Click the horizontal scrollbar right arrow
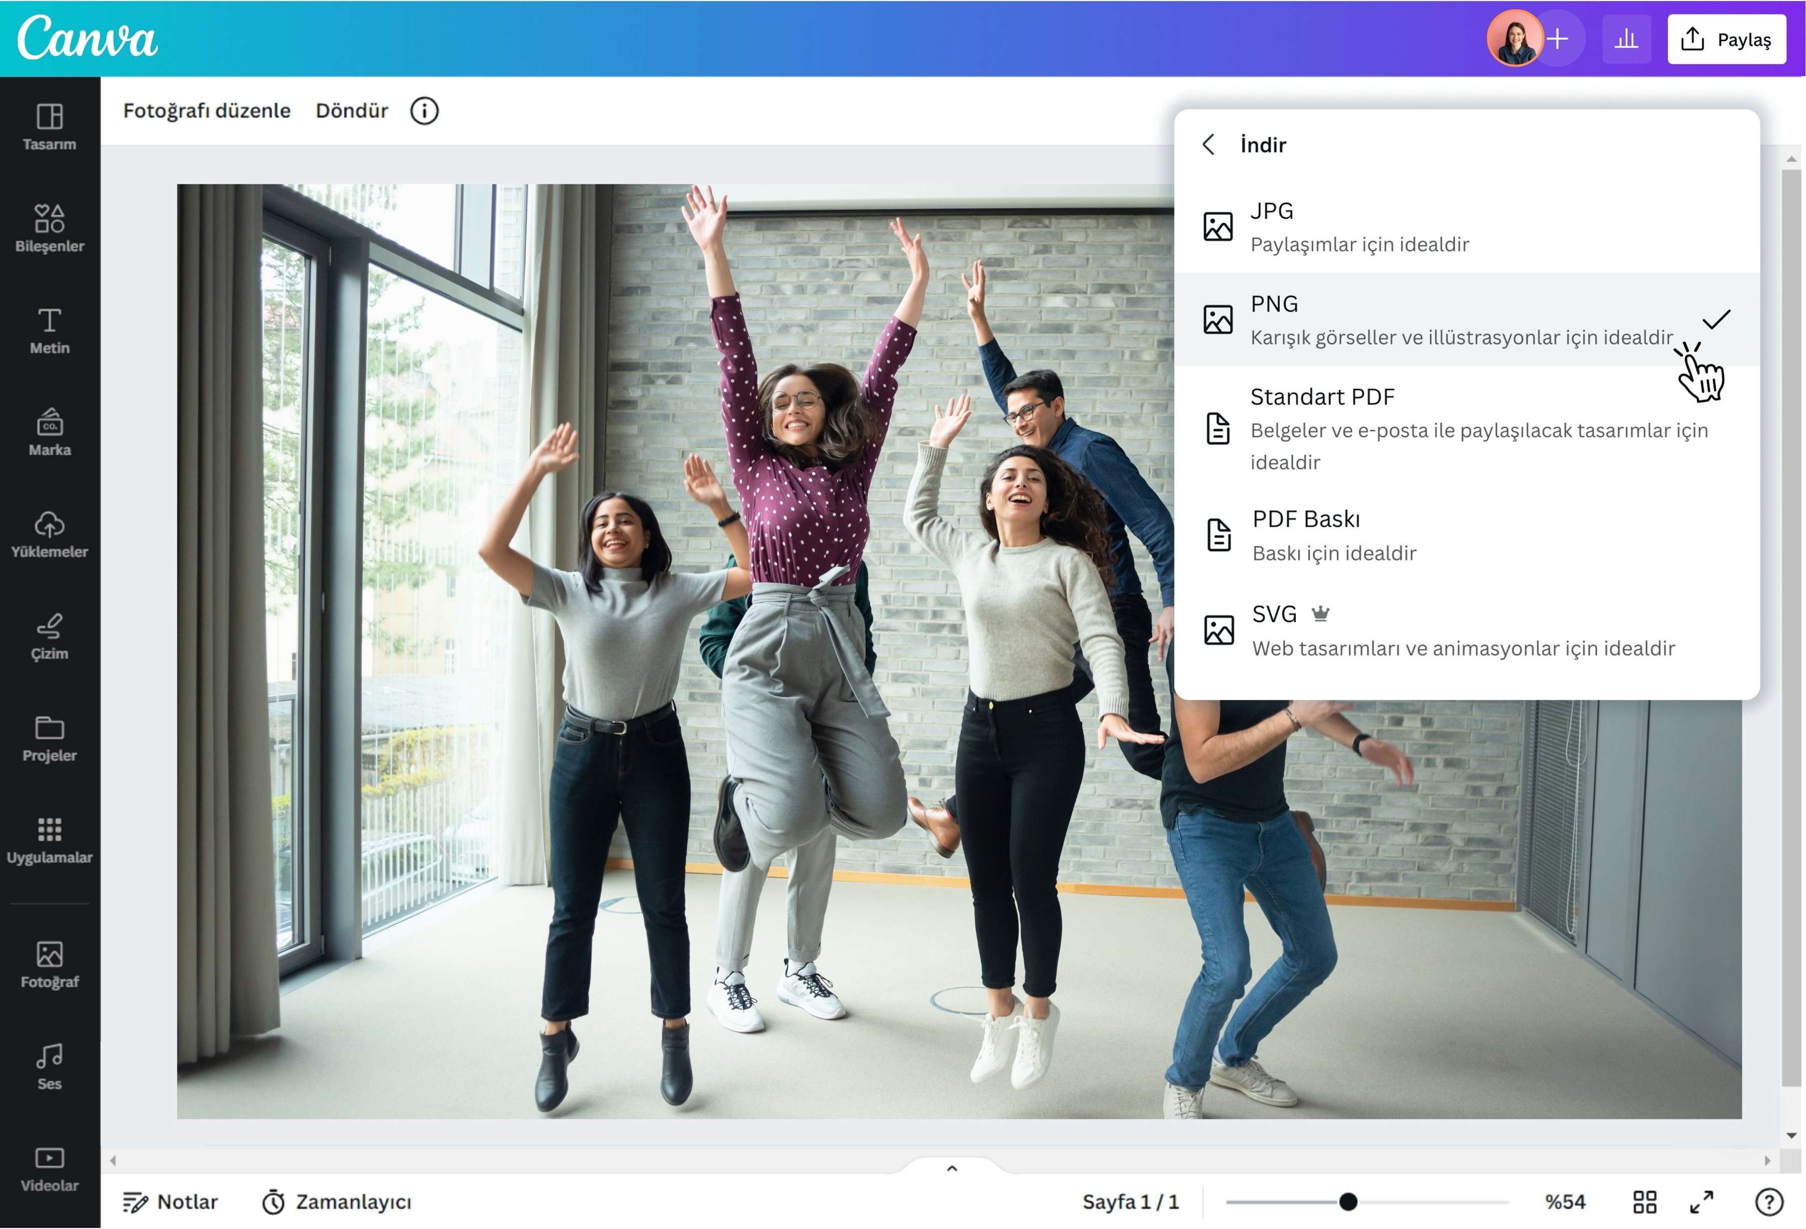Image resolution: width=1806 pixels, height=1229 pixels. click(1767, 1161)
